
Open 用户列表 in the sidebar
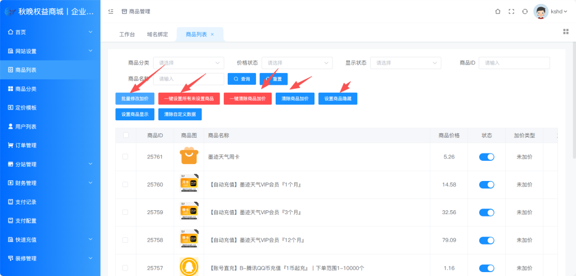click(x=25, y=126)
